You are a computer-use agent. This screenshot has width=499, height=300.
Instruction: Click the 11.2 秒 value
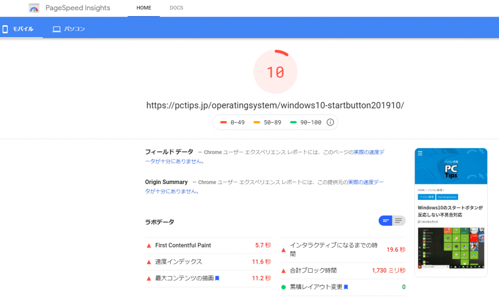point(261,279)
